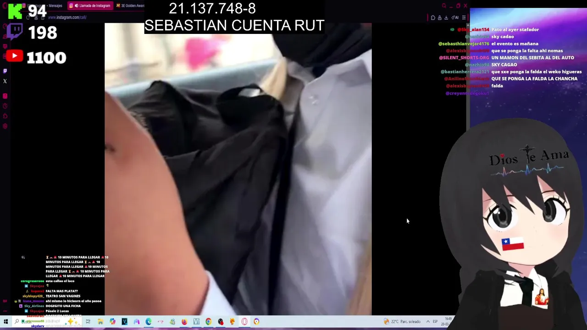
Task: Click the YouTube viewer count logo
Action: tap(14, 56)
